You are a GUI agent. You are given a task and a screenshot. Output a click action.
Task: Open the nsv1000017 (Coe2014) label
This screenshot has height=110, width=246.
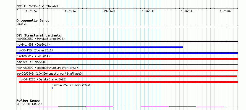point(33,56)
